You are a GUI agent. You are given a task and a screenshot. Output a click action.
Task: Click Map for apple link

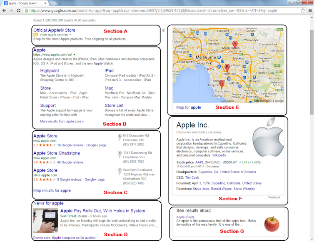coord(188,107)
